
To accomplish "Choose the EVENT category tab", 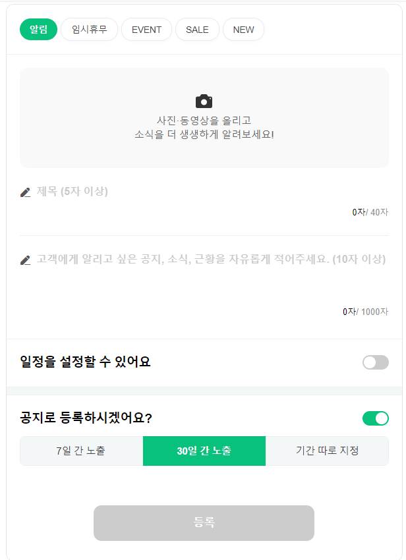I will [146, 29].
